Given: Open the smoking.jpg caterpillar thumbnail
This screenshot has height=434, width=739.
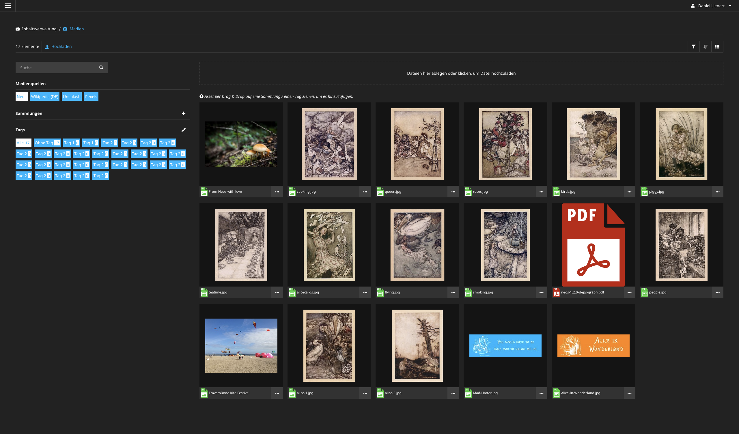Looking at the screenshot, I should (x=505, y=245).
